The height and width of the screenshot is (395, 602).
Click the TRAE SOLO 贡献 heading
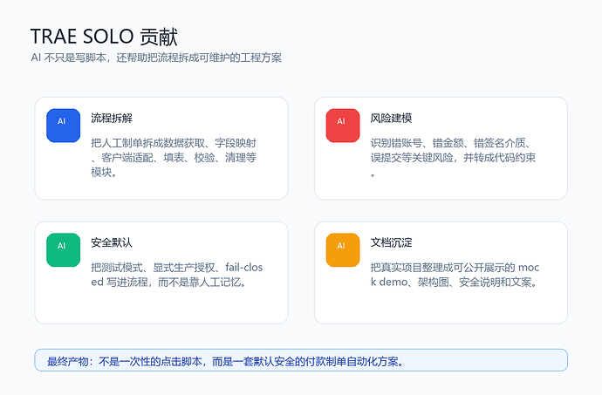(x=104, y=37)
